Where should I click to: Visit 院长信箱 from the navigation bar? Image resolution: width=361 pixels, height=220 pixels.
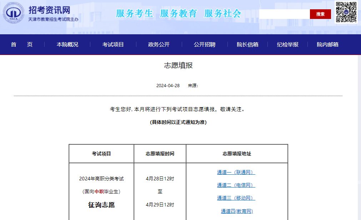pos(247,44)
